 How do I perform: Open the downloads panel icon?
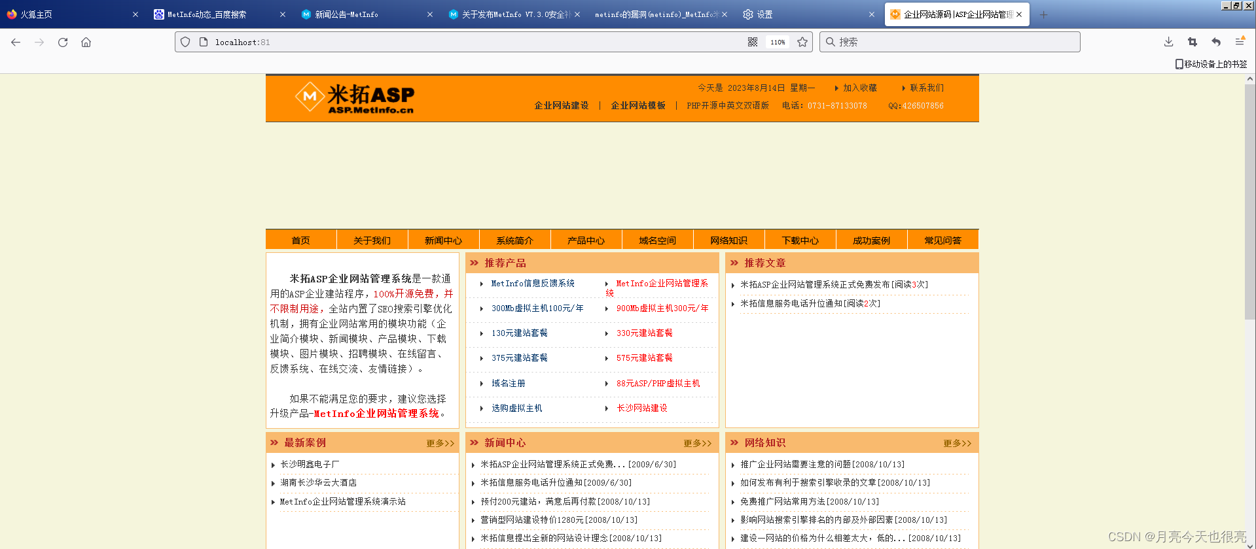tap(1168, 42)
